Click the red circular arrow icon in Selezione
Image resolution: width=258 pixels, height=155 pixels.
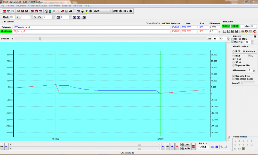point(254,31)
